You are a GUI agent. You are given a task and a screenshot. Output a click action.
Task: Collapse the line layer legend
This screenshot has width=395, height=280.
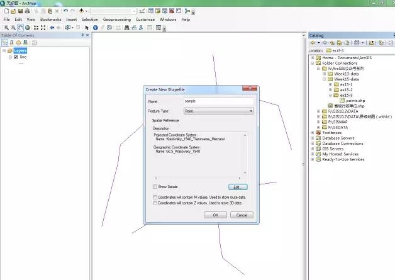point(10,57)
